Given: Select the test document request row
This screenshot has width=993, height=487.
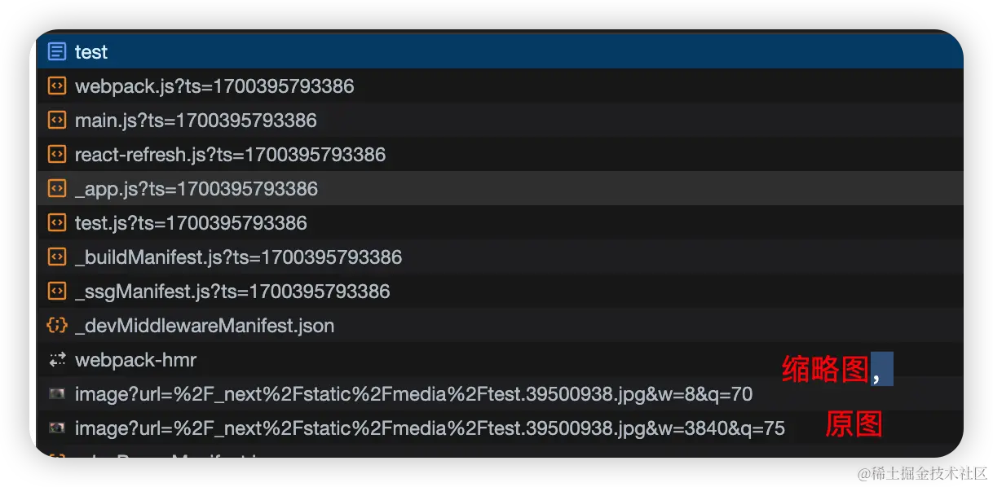Looking at the screenshot, I should point(500,52).
